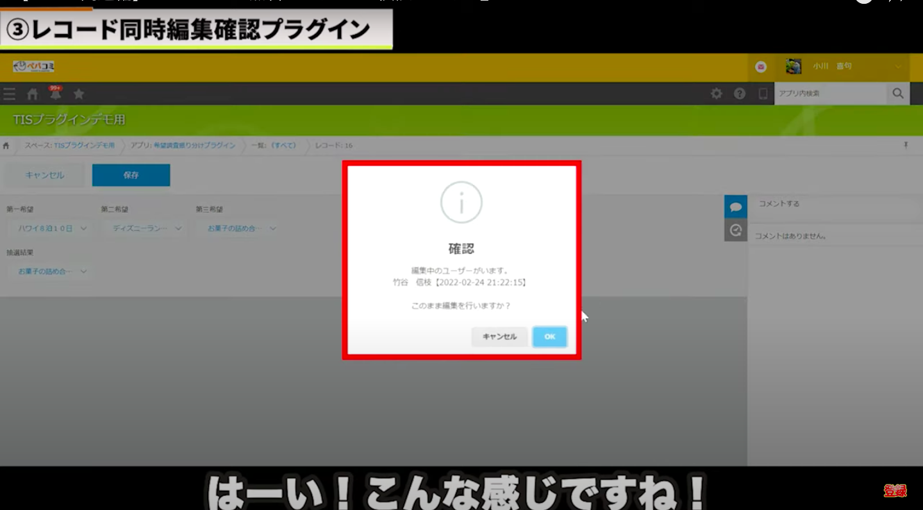This screenshot has width=923, height=510.
Task: Open the hamburger app menu
Action: click(9, 94)
